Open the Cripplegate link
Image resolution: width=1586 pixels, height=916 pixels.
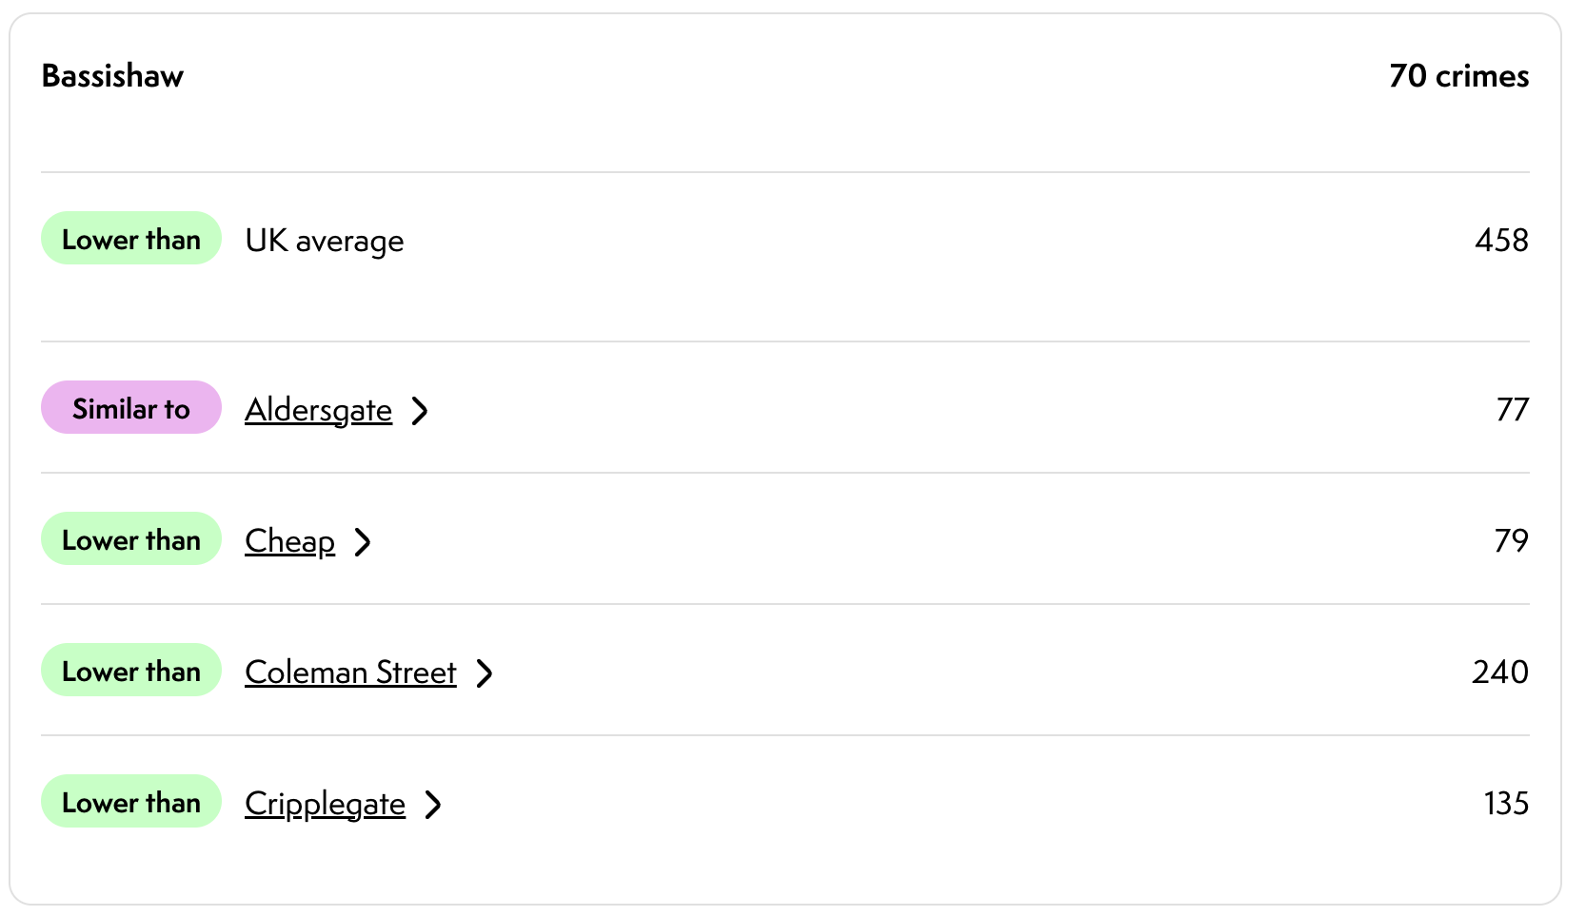click(x=325, y=804)
